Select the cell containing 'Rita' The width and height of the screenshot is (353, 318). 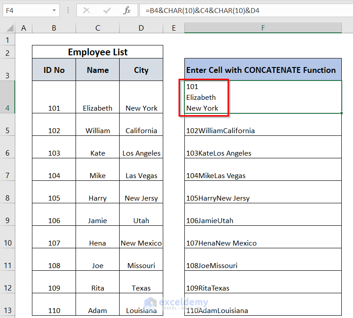tap(98, 282)
